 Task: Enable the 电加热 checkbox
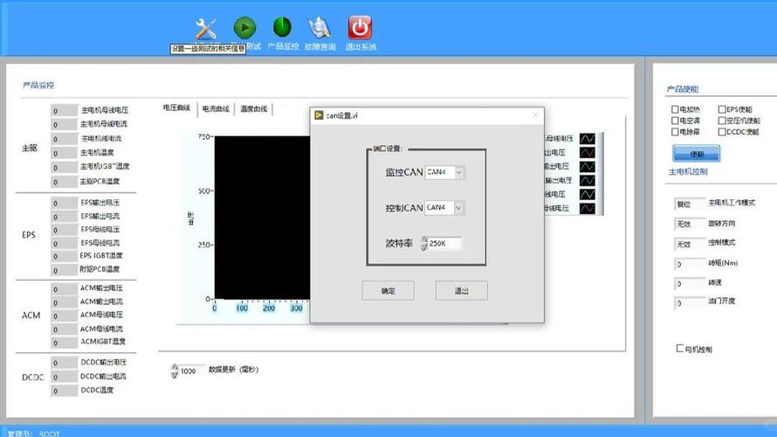tap(675, 109)
